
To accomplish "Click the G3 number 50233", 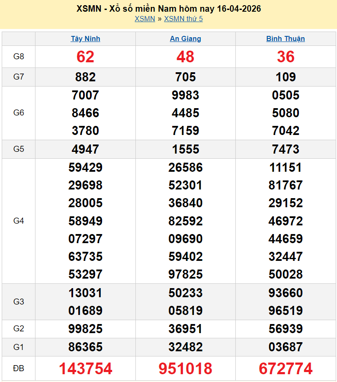I will point(185,293).
